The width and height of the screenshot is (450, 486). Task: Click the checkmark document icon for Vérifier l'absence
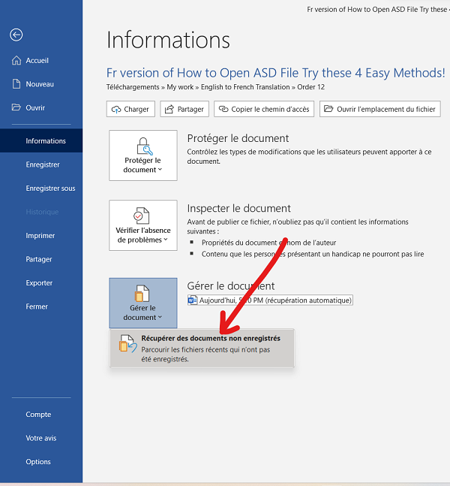pos(142,216)
